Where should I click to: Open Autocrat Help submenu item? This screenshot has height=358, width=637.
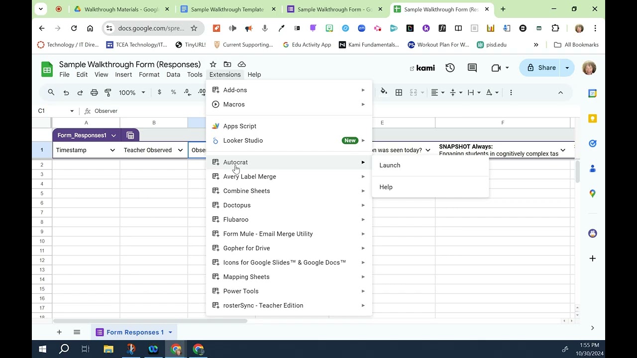pyautogui.click(x=430, y=187)
